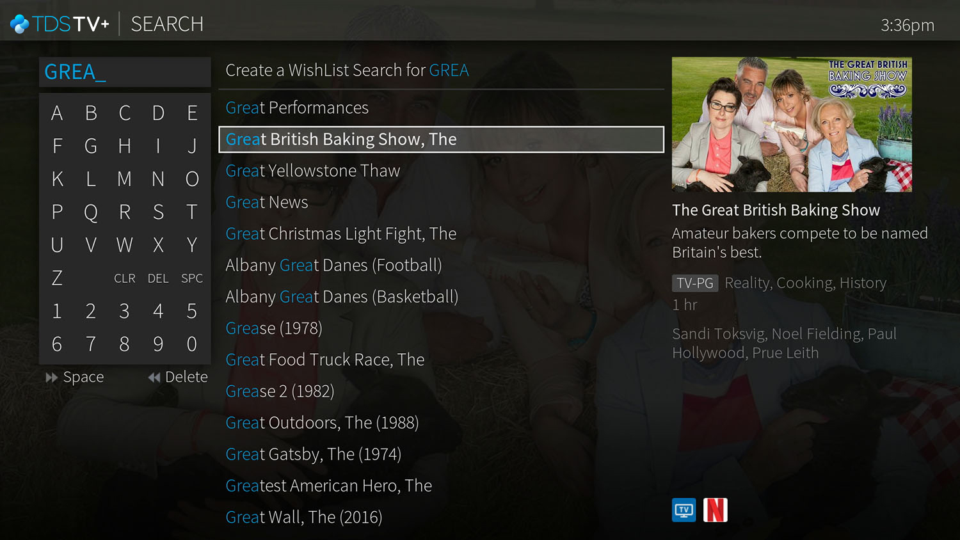Pick the letter V key
Image resolution: width=960 pixels, height=540 pixels.
pyautogui.click(x=91, y=245)
